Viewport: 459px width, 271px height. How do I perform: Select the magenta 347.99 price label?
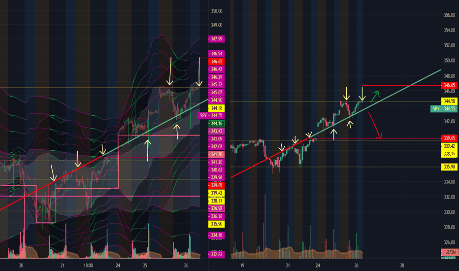click(216, 39)
